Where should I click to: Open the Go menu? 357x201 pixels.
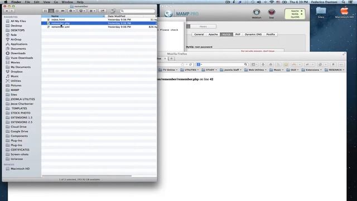(56, 2)
